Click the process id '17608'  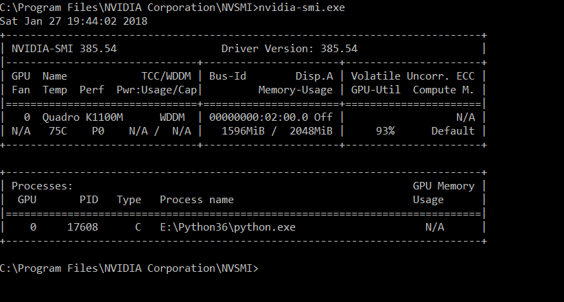[83, 226]
